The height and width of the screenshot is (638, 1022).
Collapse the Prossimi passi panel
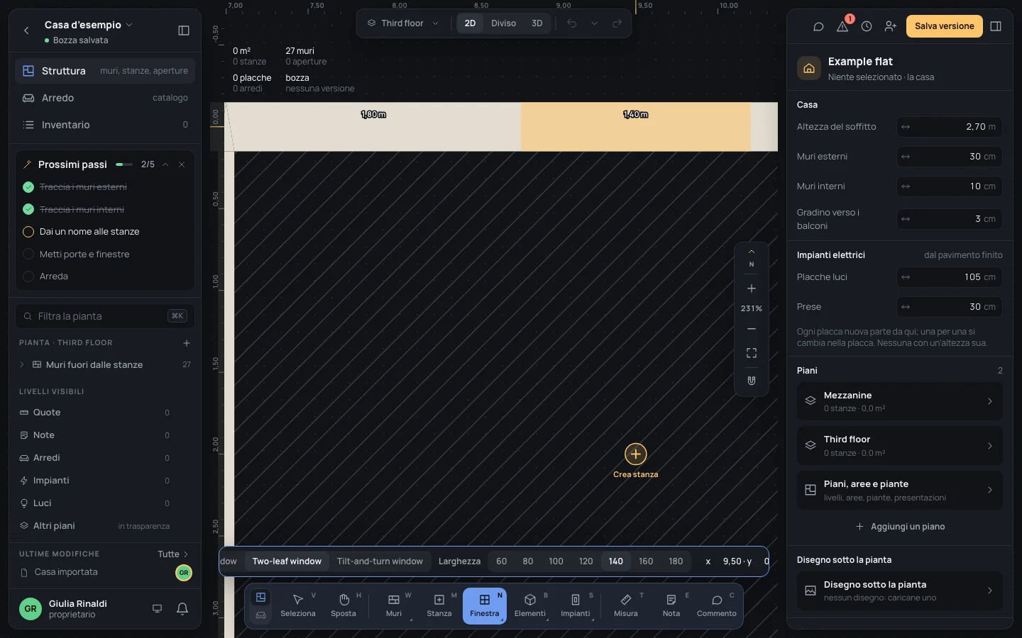click(165, 164)
